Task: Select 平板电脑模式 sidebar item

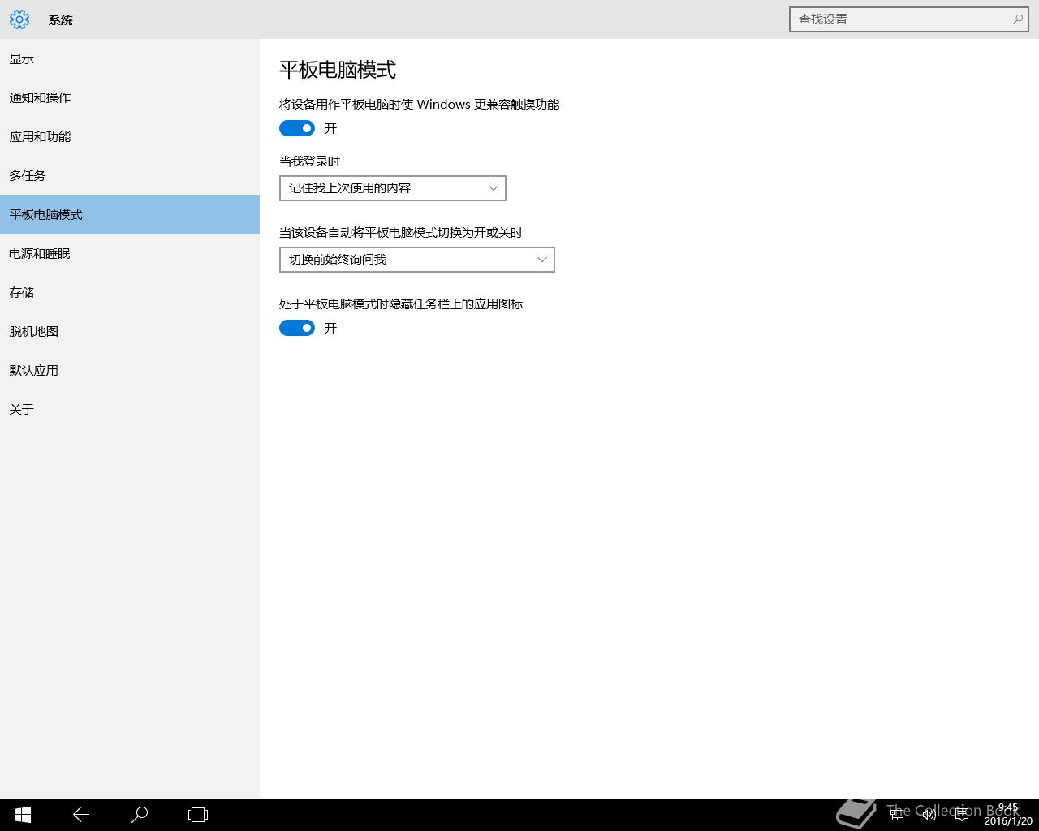Action: [130, 214]
